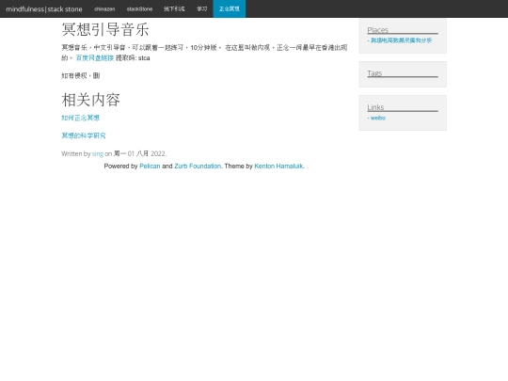Click the Links sidebar heading
The image size is (508, 381).
coord(375,107)
